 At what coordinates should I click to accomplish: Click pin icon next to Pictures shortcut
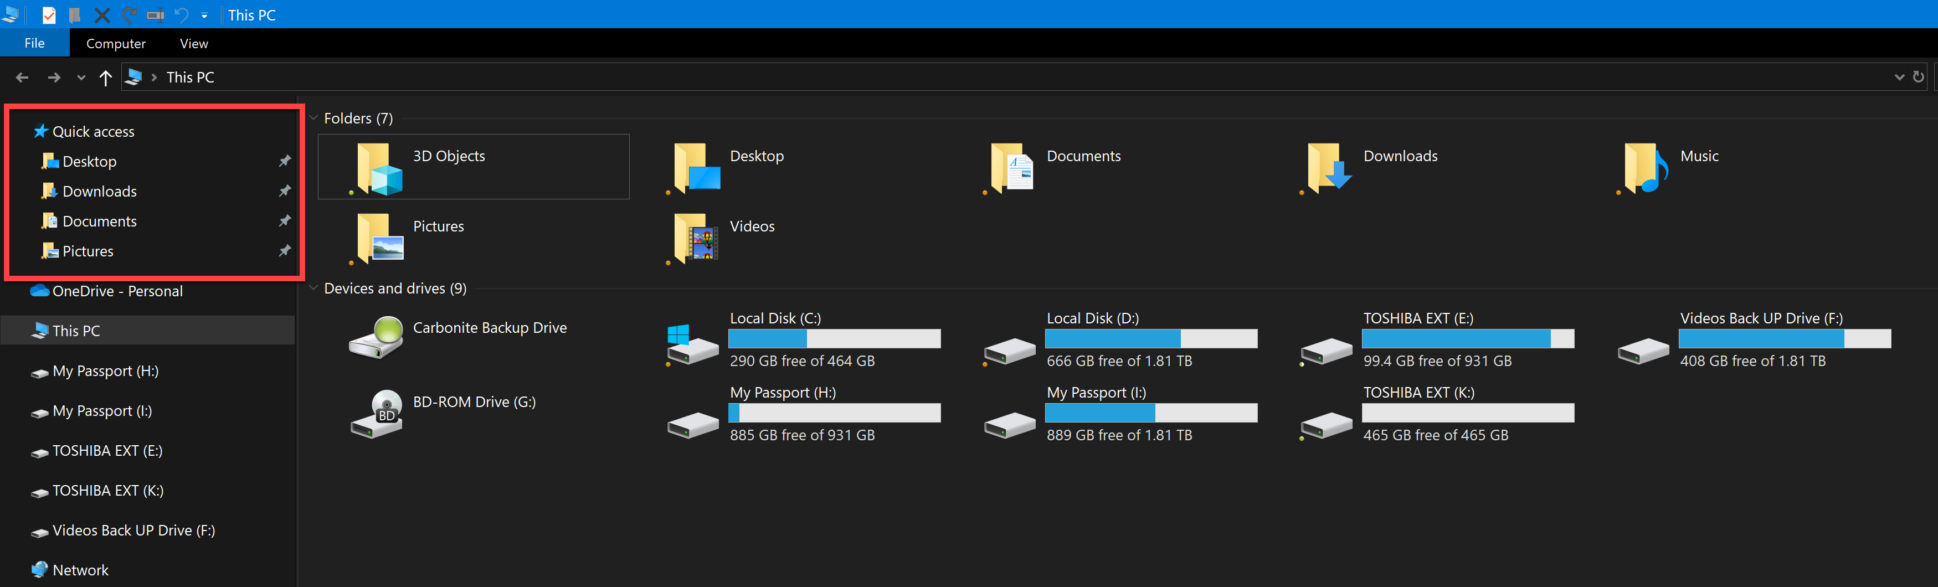coord(284,251)
